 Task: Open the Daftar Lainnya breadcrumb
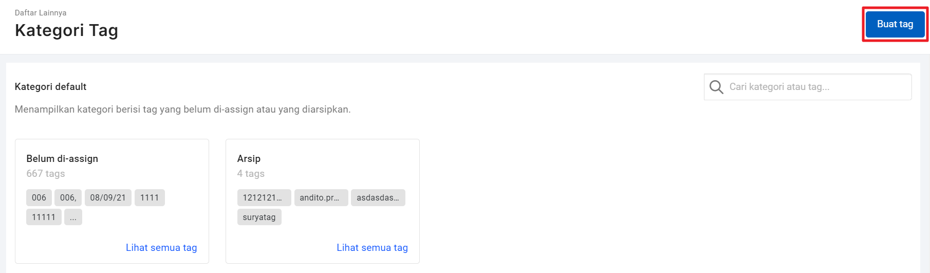(x=41, y=13)
